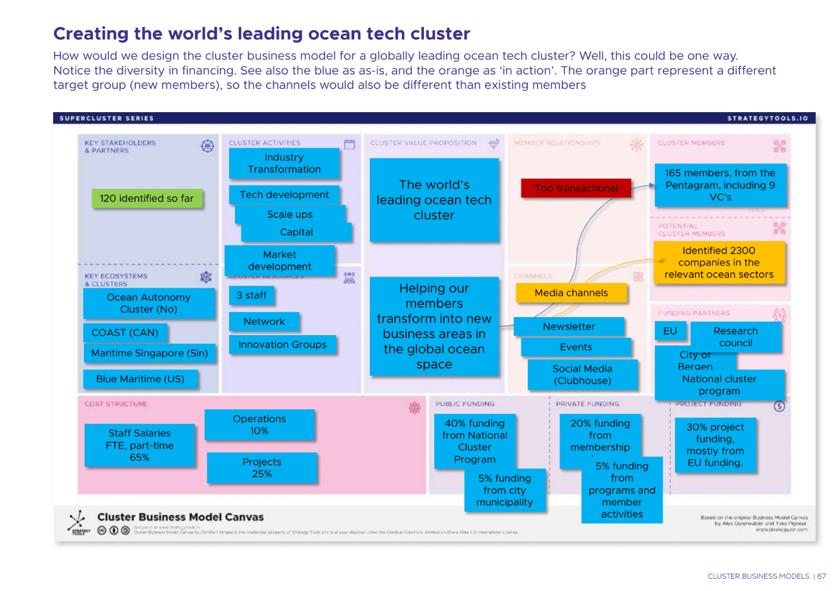
Task: Click the Funding Partners icon
Action: [779, 314]
